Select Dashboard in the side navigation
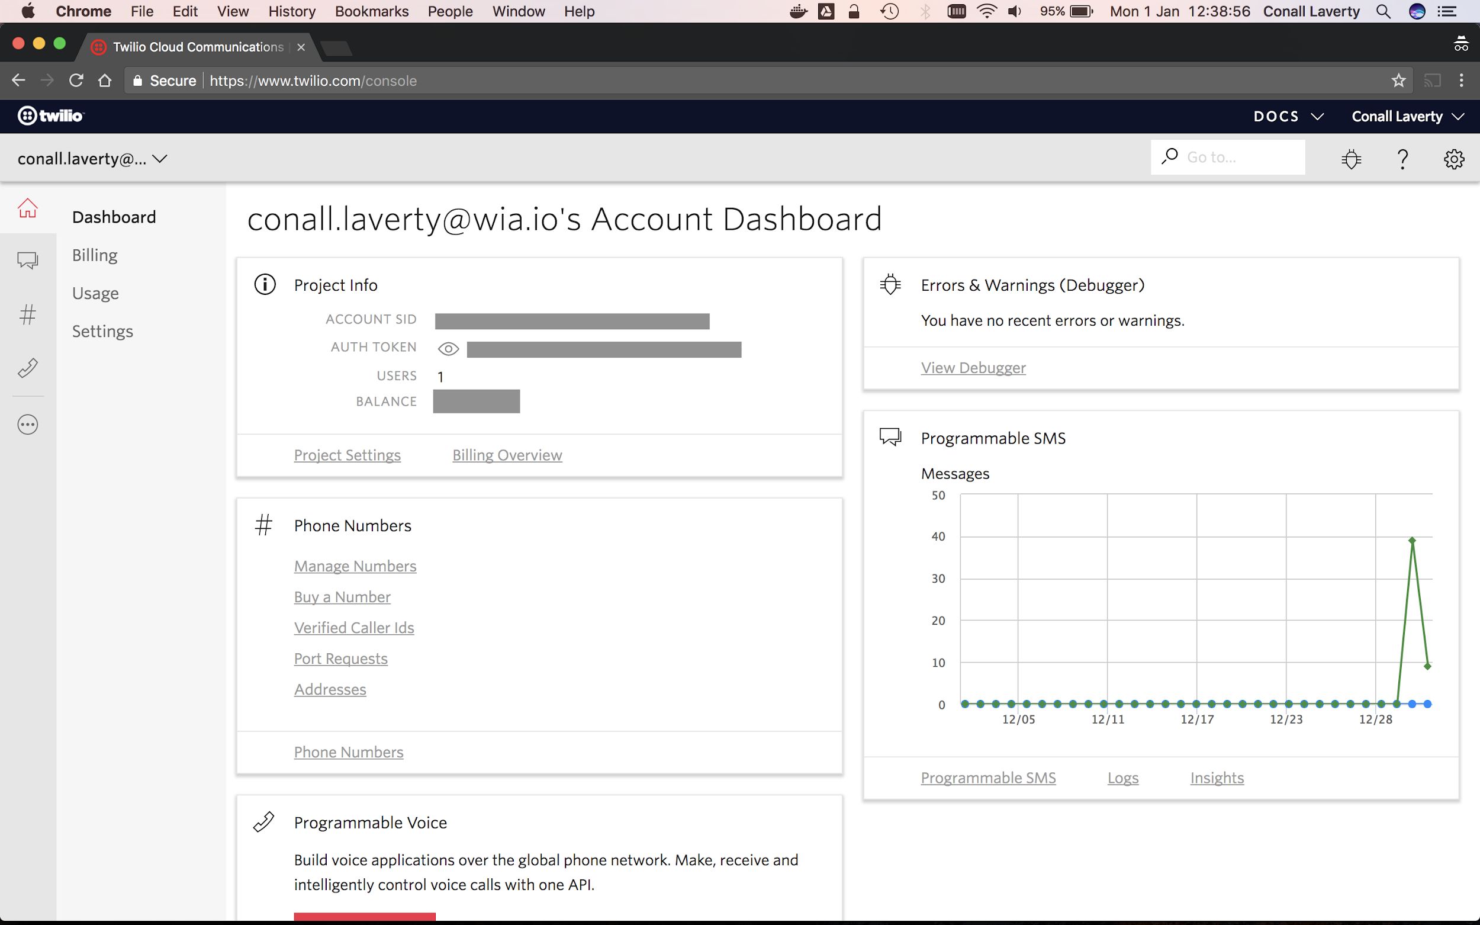The image size is (1480, 925). coord(114,217)
